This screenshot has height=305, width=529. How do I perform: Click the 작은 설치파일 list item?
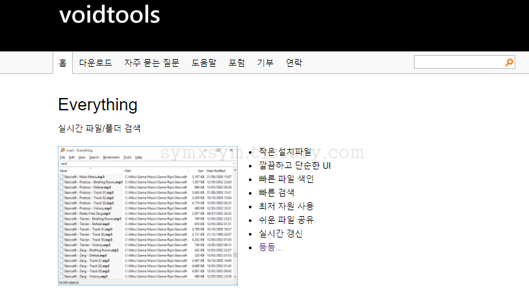coord(285,152)
